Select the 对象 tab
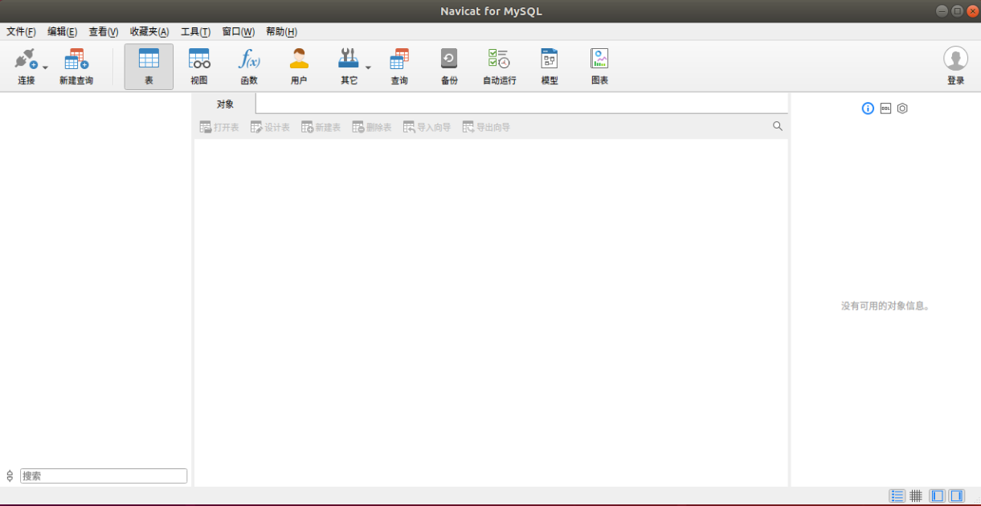 tap(225, 104)
